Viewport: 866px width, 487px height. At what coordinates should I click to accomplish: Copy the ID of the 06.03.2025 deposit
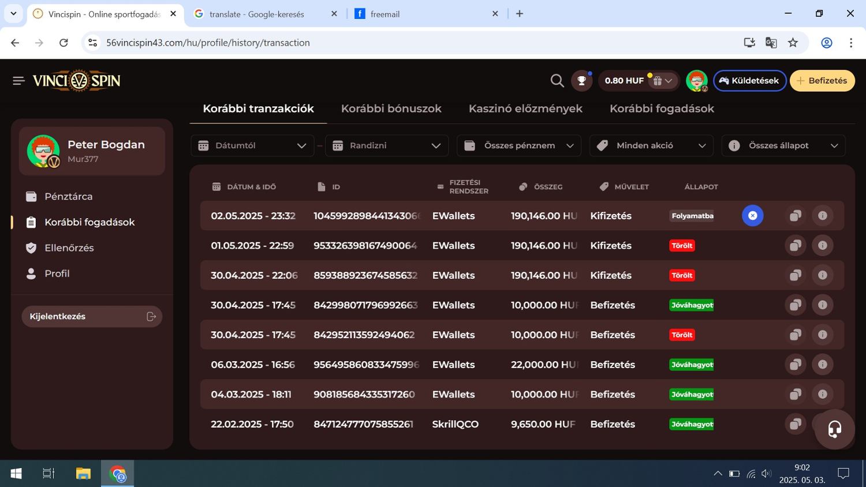(x=795, y=365)
